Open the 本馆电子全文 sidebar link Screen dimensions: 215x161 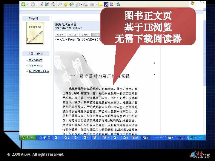pyautogui.click(x=36, y=66)
